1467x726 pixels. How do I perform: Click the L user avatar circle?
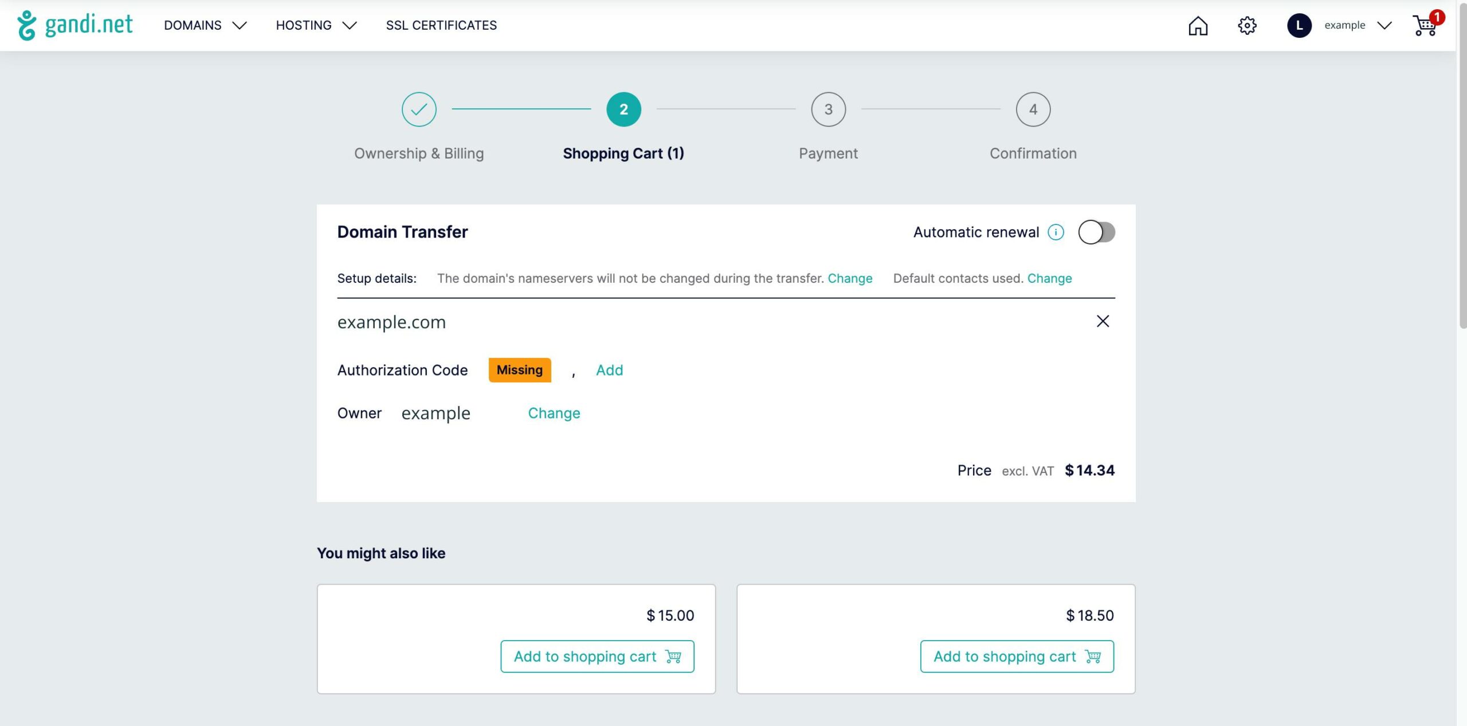point(1299,26)
